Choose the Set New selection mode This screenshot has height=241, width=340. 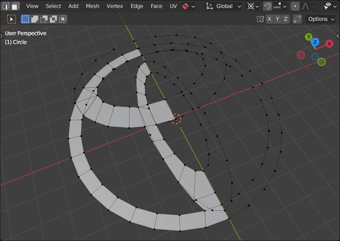point(25,19)
